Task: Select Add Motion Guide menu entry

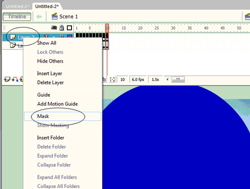Action: coord(57,104)
